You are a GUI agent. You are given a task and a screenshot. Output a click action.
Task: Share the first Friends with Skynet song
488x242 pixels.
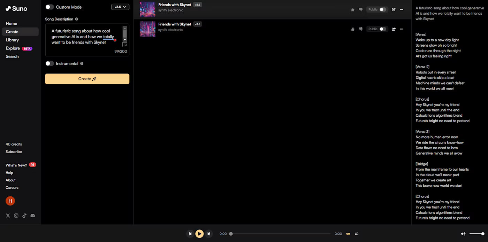394,10
